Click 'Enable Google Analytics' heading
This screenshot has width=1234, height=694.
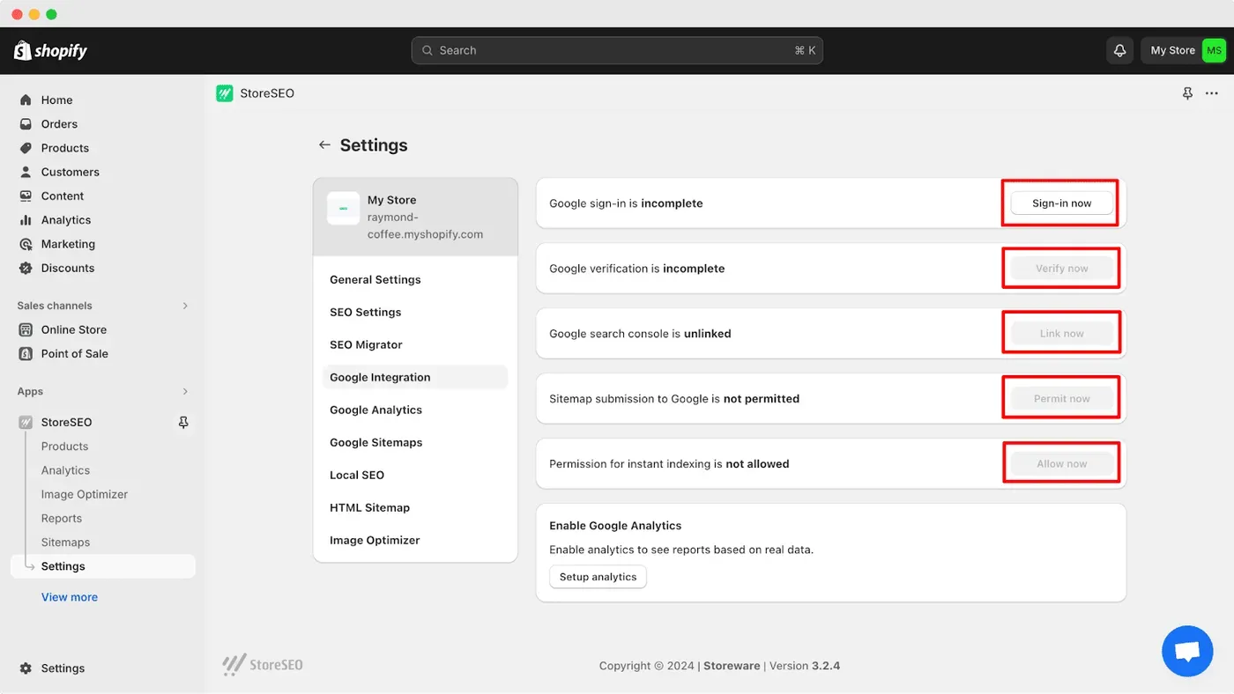coord(615,526)
